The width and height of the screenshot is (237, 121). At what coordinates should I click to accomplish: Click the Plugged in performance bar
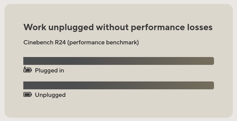pos(119,61)
